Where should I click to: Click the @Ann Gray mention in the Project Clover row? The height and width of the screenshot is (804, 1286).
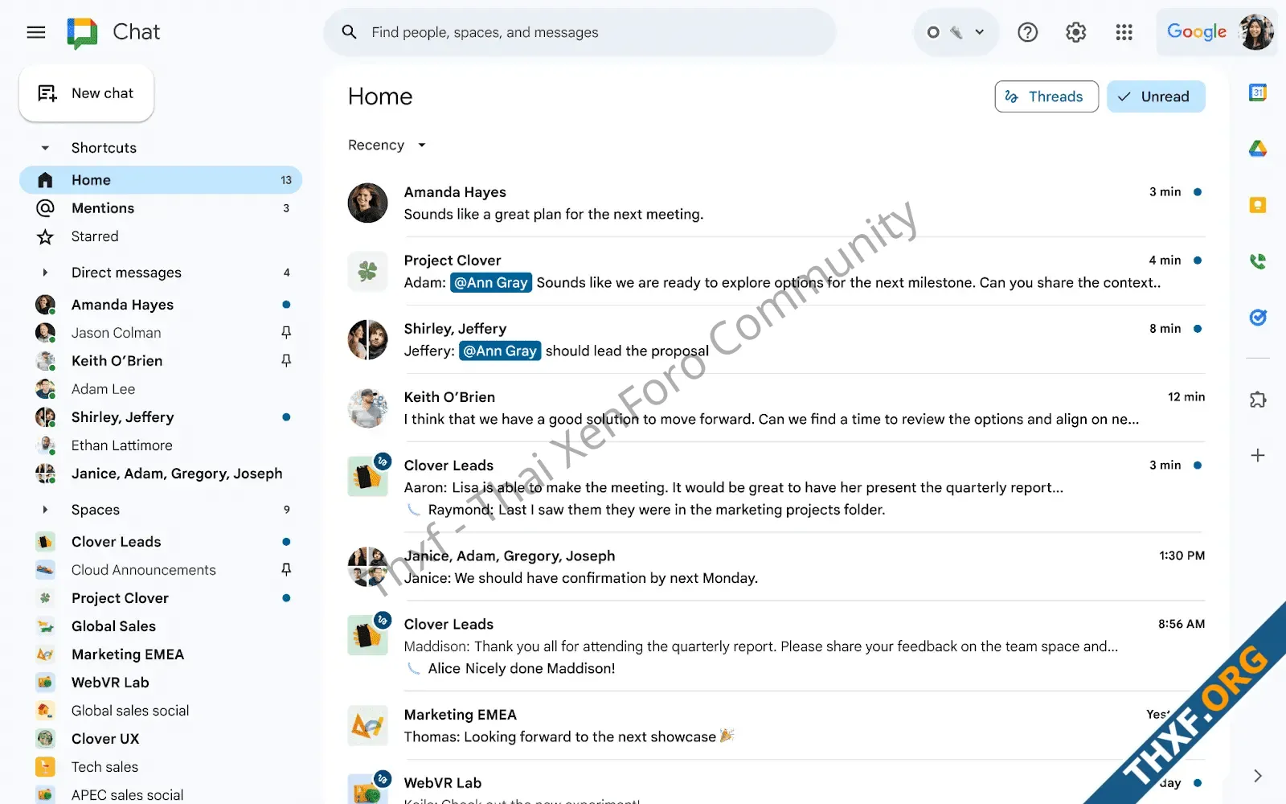[490, 282]
